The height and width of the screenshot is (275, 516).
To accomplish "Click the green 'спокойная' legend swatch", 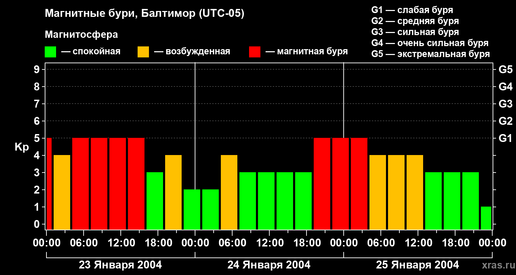I will pos(50,52).
